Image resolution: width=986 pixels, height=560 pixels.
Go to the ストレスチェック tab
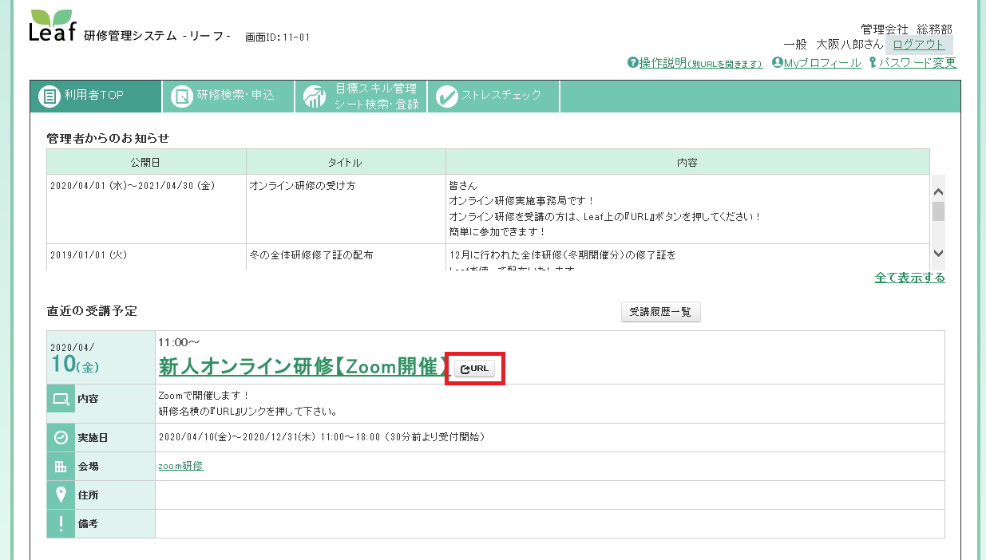click(x=493, y=96)
